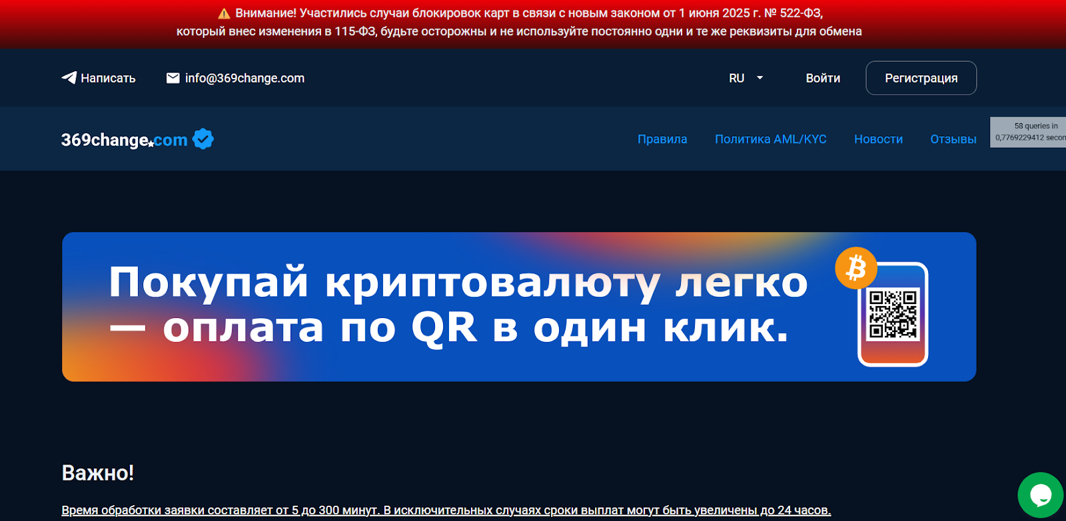Click the 369change.com logo text
This screenshot has height=521, width=1066.
tap(124, 140)
